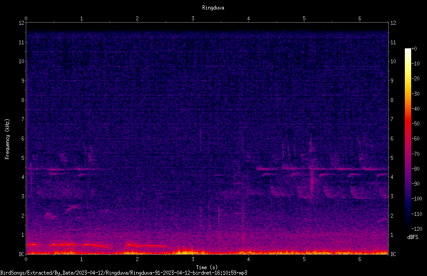Screen dimensions: 427x276
Task: Click the 2 second bottom time label
Action: click(x=137, y=259)
